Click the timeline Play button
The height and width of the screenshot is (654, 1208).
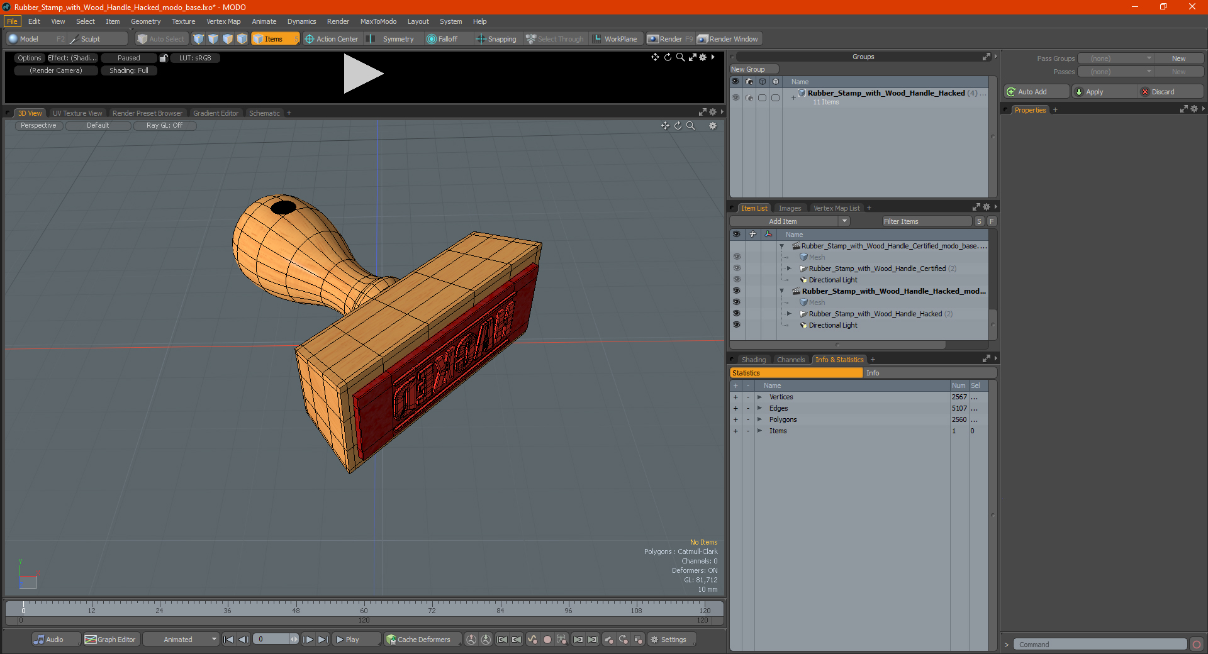[355, 640]
